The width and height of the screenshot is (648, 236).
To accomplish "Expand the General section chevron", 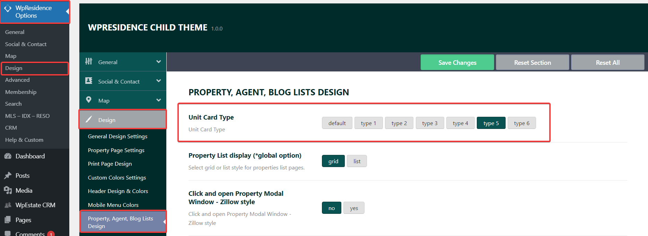I will click(159, 62).
